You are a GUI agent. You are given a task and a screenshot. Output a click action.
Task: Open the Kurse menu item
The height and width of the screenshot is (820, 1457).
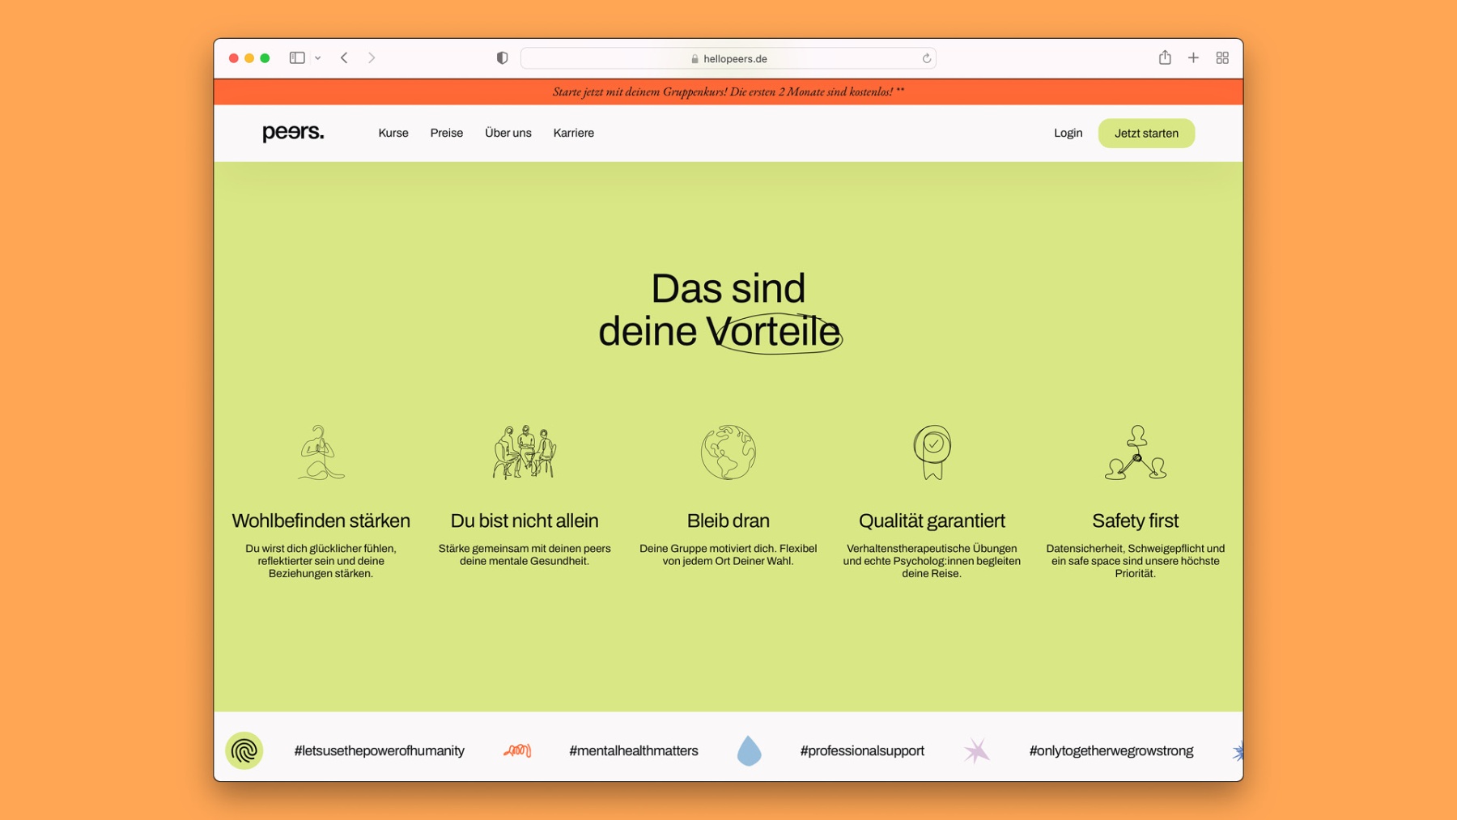[393, 133]
